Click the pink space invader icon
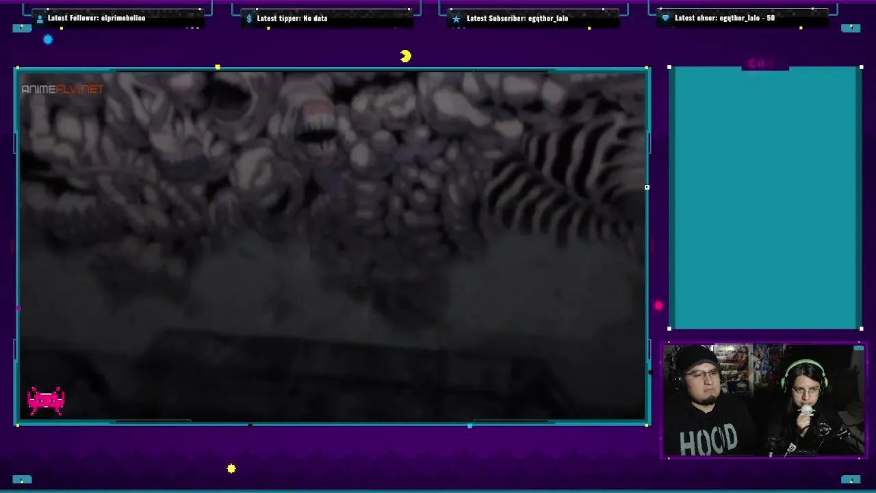This screenshot has width=876, height=493. pos(46,401)
